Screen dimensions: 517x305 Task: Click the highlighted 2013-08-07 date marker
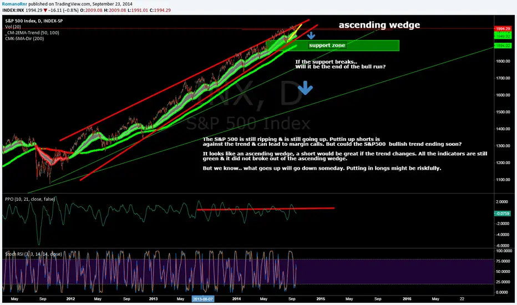[203, 299]
